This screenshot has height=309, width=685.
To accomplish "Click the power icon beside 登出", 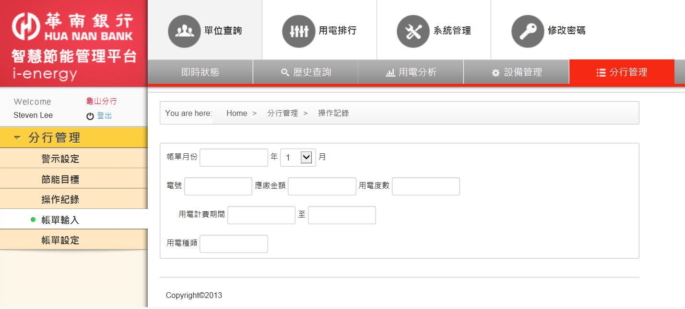I will click(x=90, y=116).
